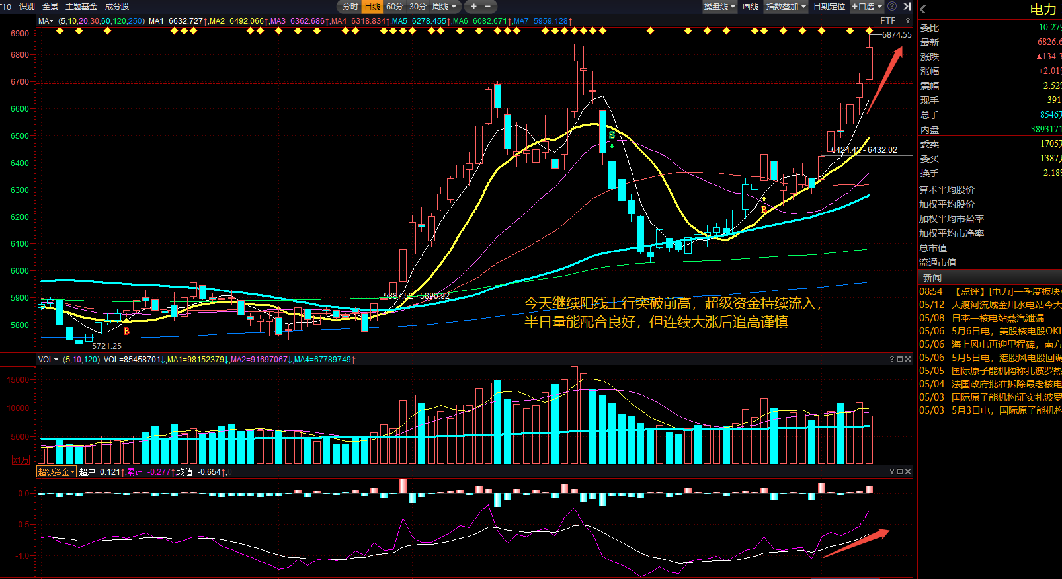Click the ETF label button
Image resolution: width=1062 pixels, height=579 pixels.
pyautogui.click(x=887, y=21)
